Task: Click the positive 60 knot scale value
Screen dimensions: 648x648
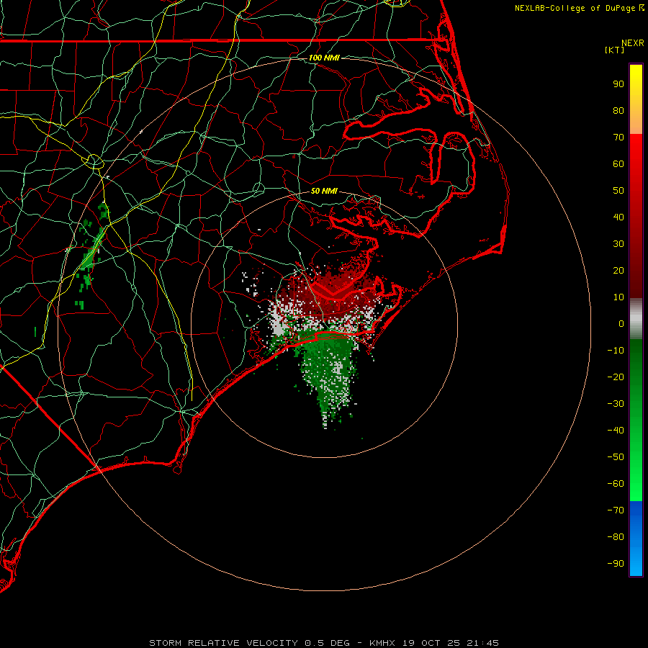Action: (618, 163)
